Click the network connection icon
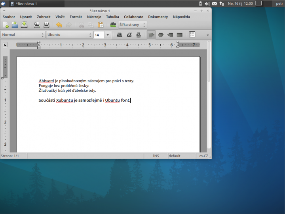 point(222,4)
